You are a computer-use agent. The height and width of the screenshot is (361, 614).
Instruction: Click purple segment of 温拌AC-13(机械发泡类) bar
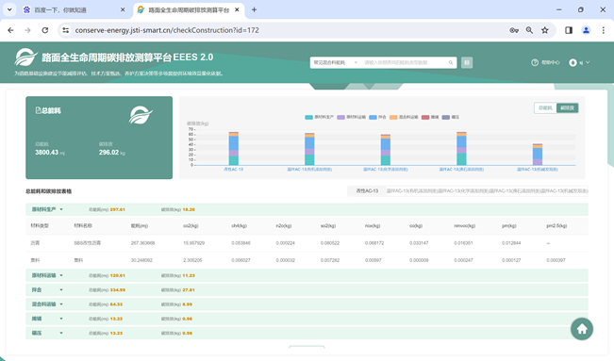pos(538,162)
